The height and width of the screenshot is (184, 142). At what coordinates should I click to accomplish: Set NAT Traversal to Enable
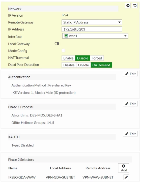(x=68, y=58)
